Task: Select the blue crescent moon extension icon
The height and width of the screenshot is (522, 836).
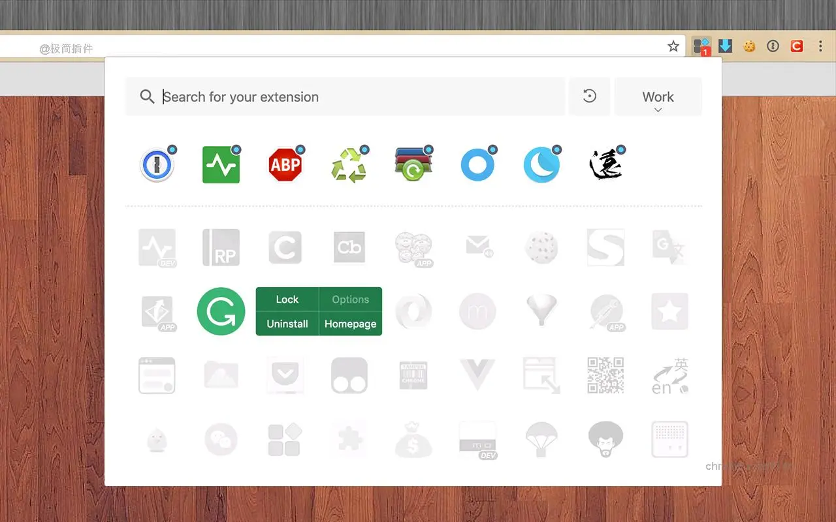Action: click(x=541, y=164)
